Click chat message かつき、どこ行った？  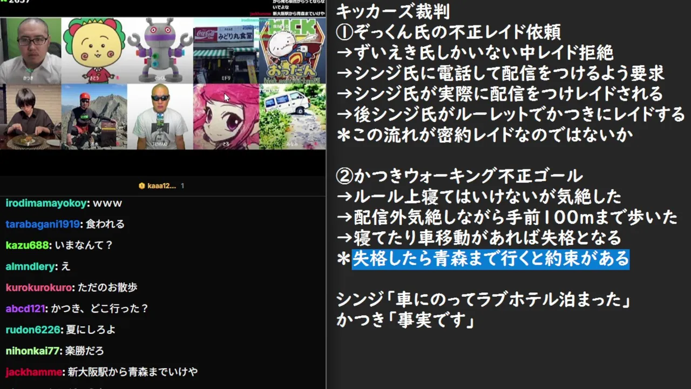100,308
